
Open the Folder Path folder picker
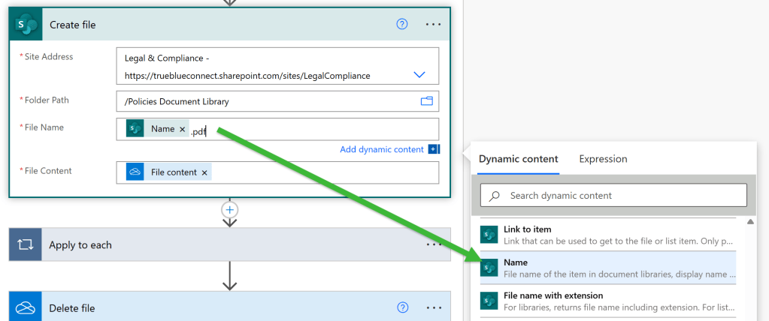tap(427, 101)
